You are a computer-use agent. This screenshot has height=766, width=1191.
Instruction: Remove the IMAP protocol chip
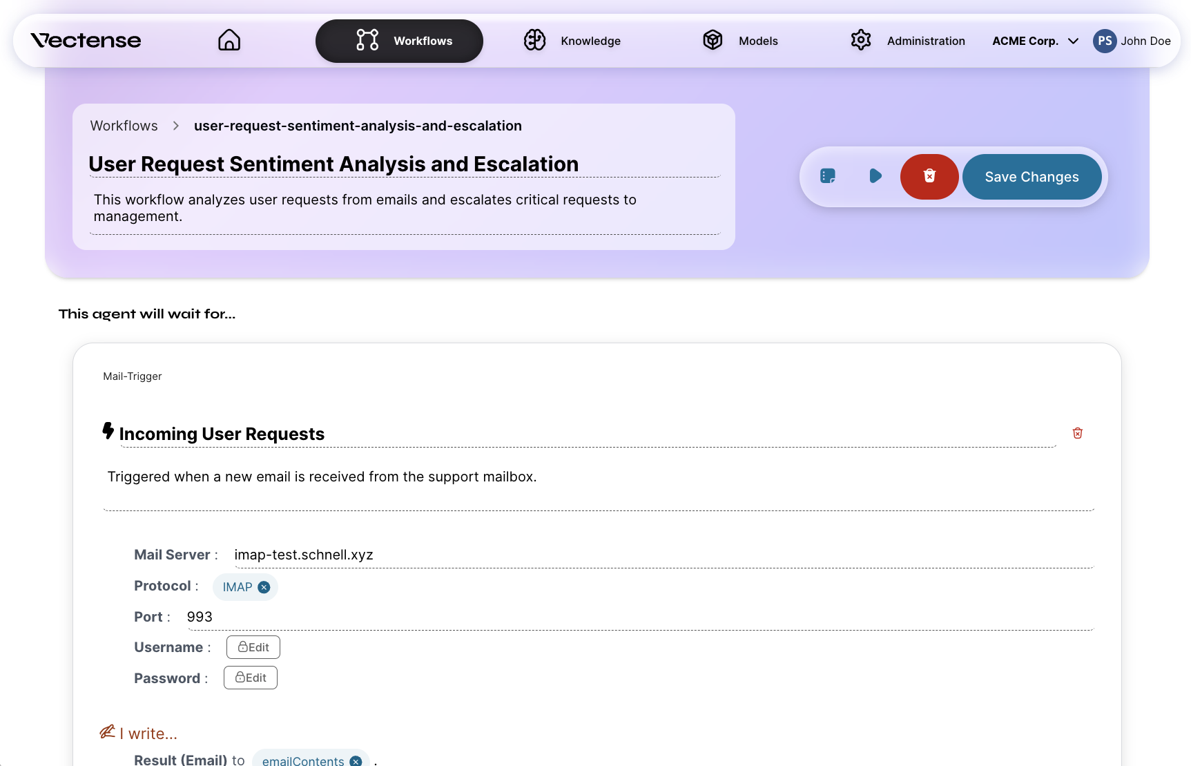point(264,587)
